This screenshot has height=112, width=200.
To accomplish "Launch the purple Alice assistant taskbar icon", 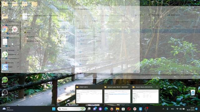I will coord(100,109).
